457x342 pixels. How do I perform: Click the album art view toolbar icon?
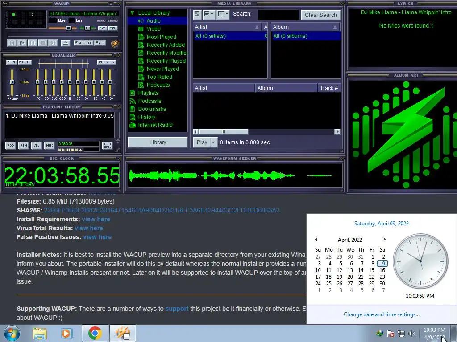click(x=197, y=14)
